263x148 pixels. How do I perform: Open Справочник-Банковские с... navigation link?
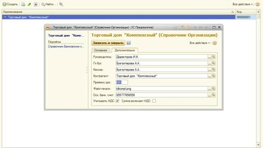(66, 46)
